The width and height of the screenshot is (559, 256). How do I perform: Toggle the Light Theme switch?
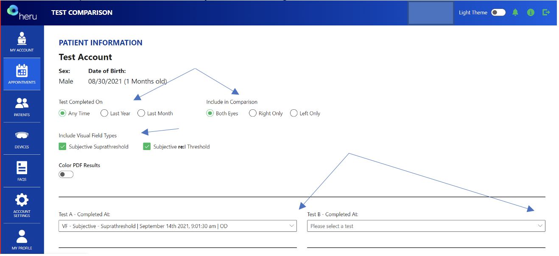click(498, 12)
